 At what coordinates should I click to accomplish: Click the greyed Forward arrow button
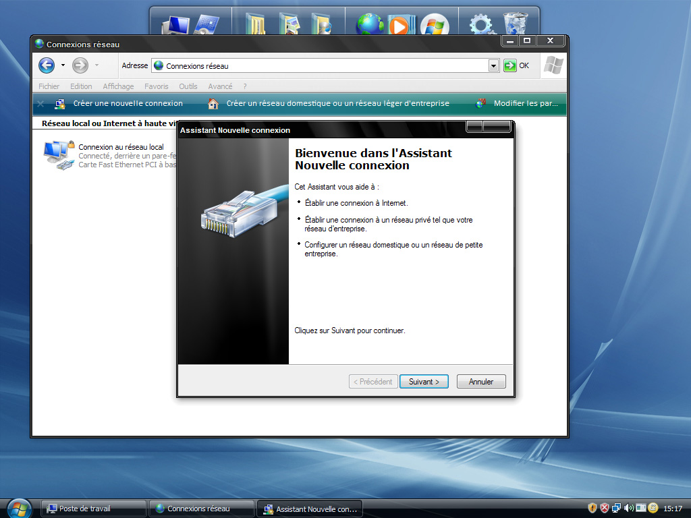pos(80,65)
